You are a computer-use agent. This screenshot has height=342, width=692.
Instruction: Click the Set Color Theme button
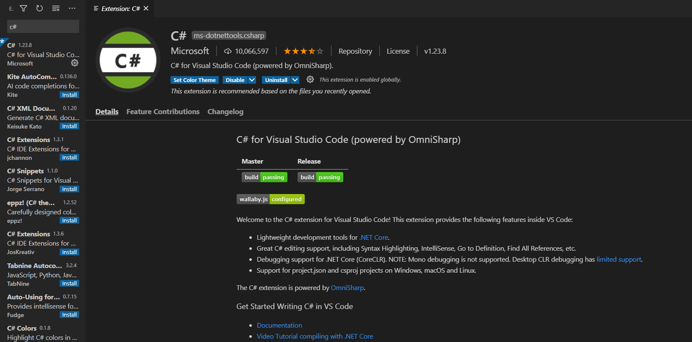[x=195, y=80]
